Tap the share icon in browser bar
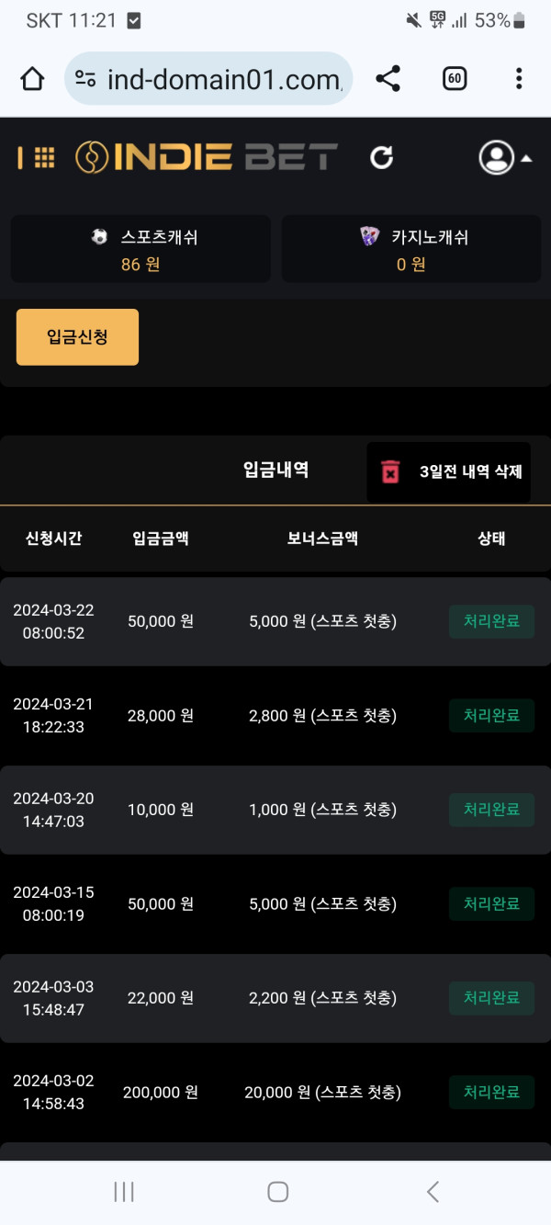 pyautogui.click(x=388, y=79)
